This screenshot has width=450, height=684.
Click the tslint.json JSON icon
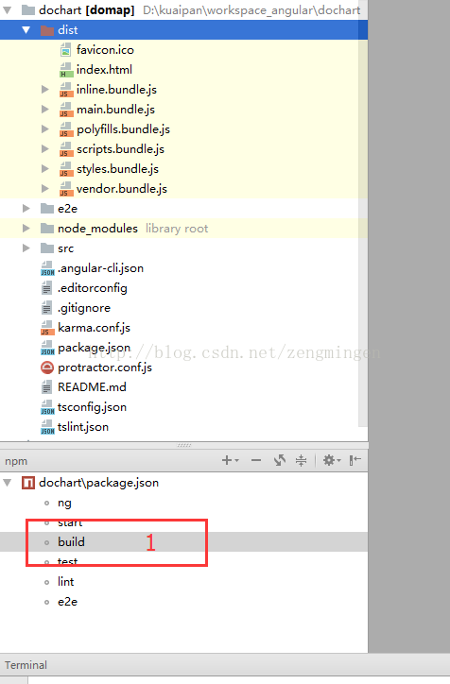[x=47, y=427]
